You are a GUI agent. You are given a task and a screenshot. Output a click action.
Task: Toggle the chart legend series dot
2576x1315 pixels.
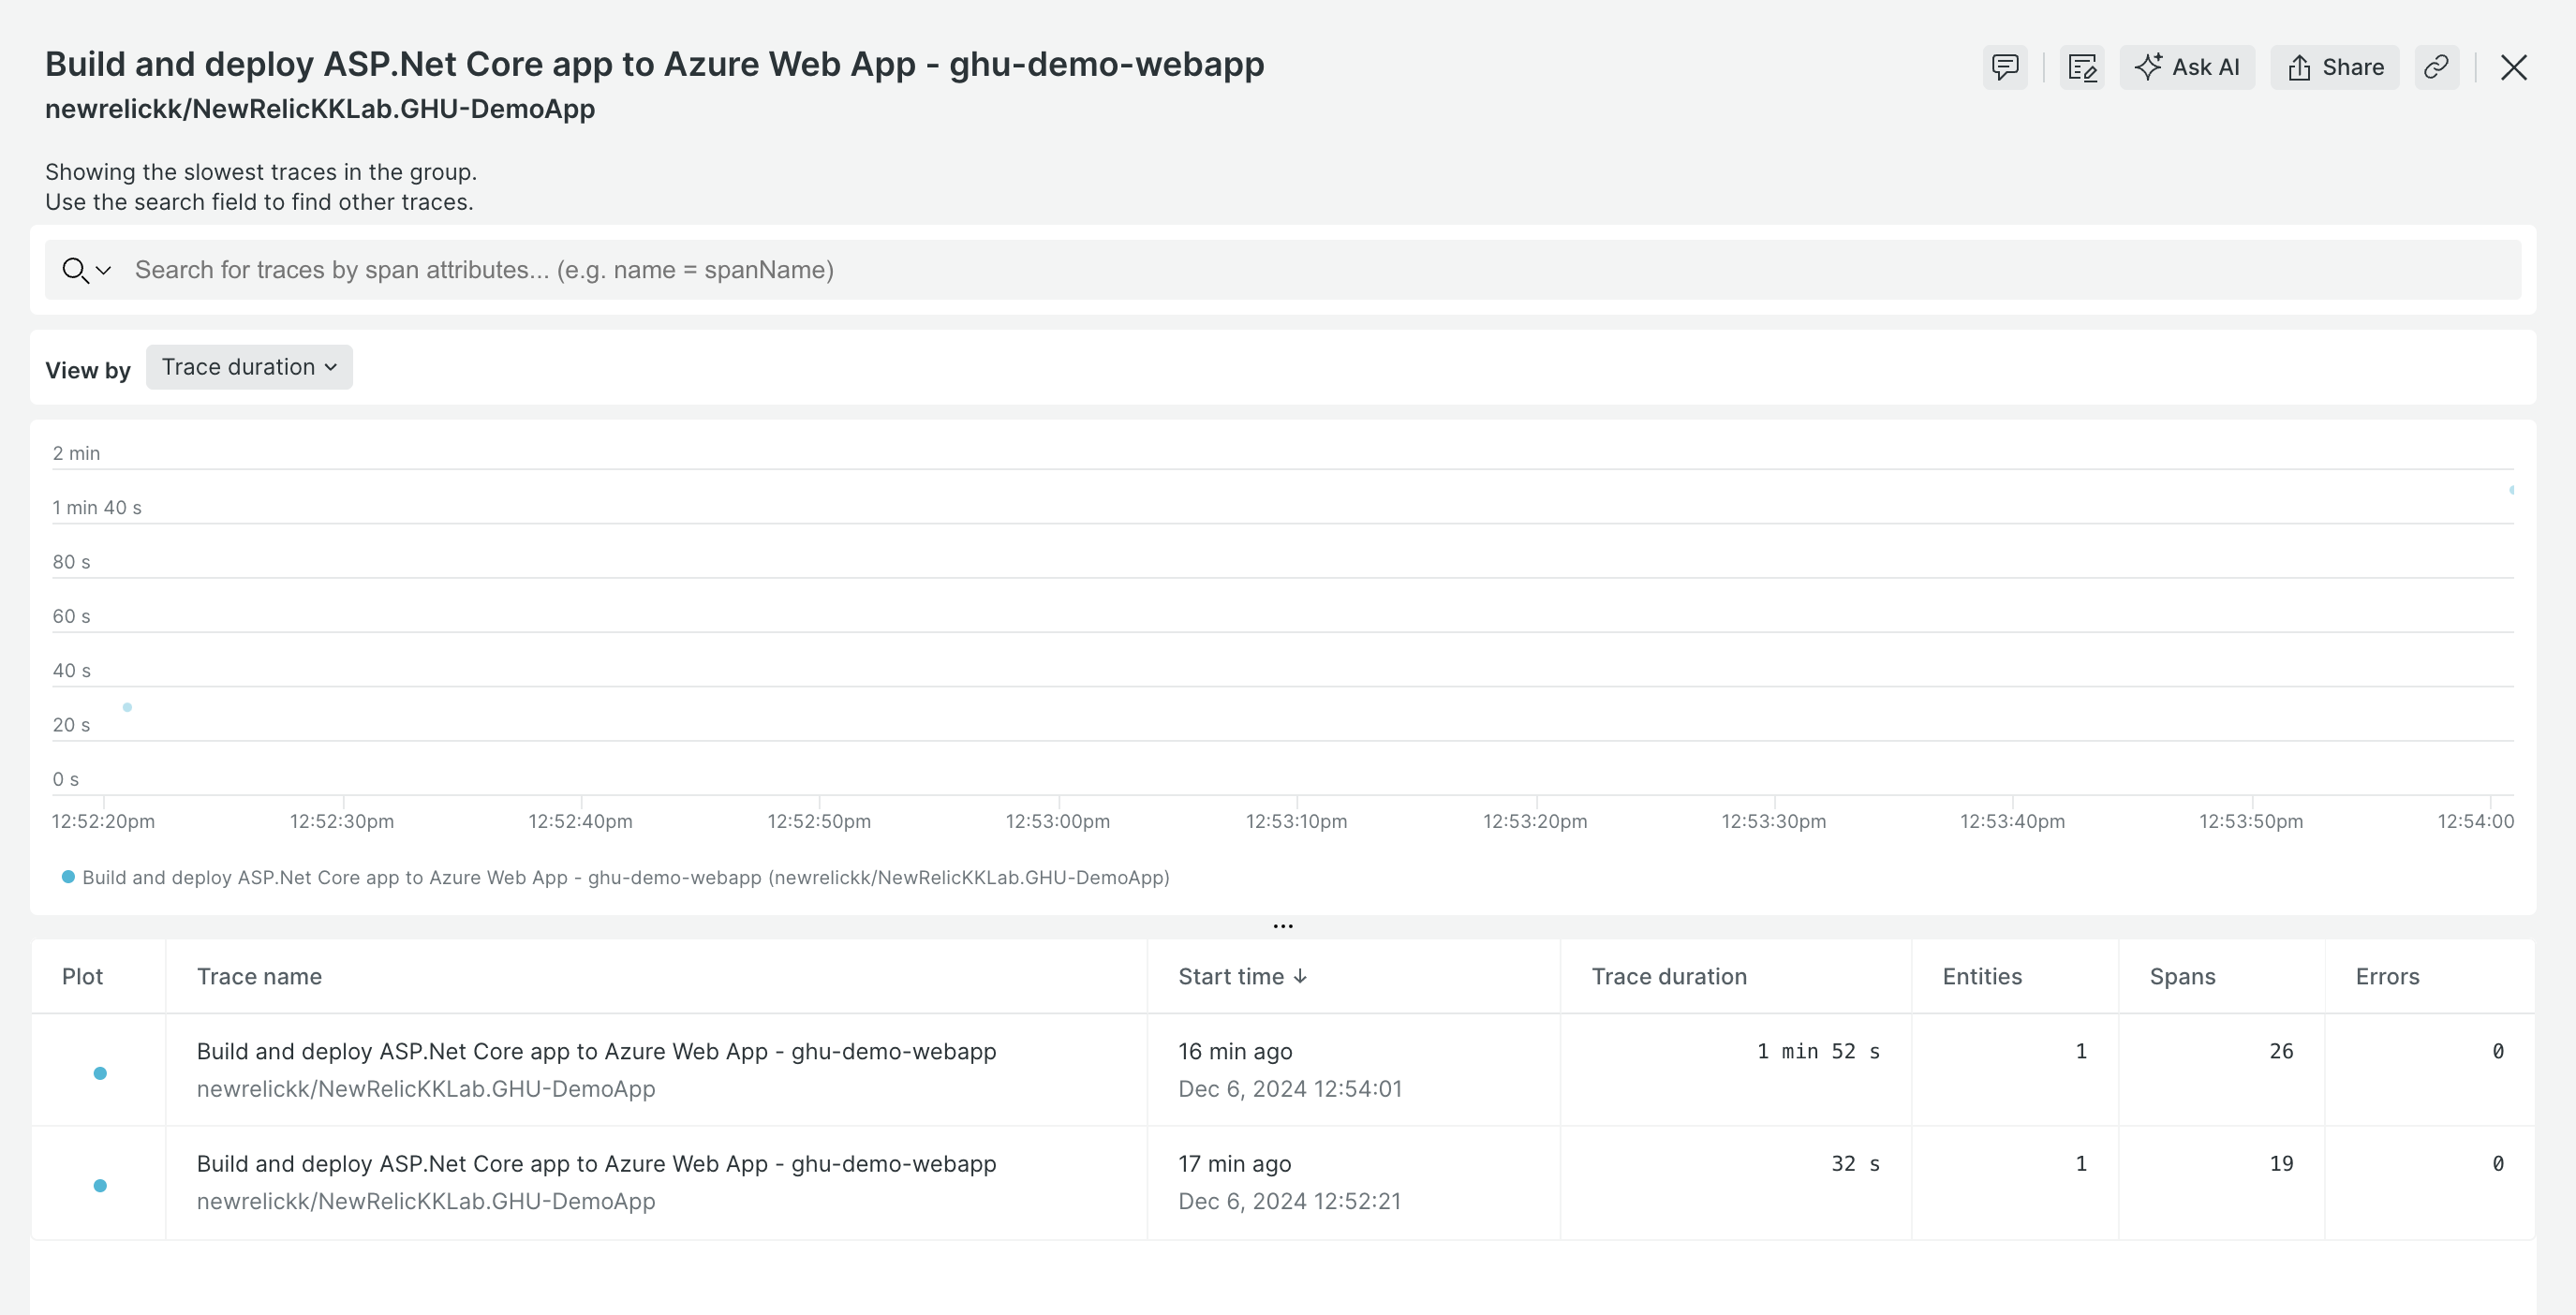pos(68,877)
